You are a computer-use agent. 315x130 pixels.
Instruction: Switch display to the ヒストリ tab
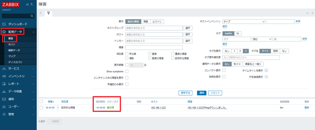point(157,21)
